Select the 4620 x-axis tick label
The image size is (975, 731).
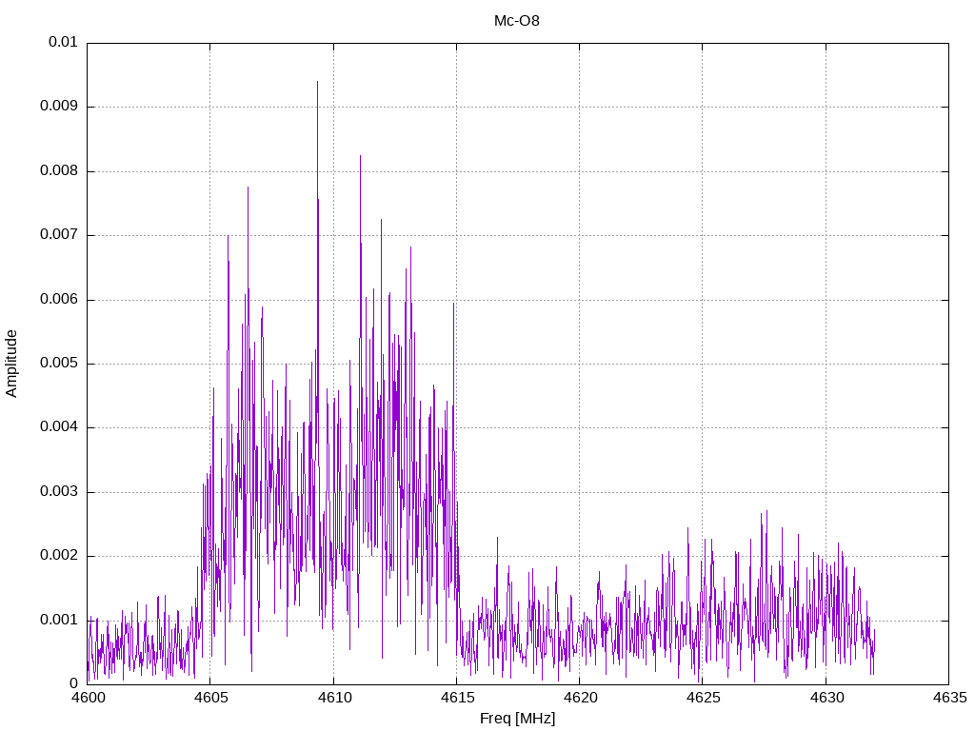[x=579, y=699]
